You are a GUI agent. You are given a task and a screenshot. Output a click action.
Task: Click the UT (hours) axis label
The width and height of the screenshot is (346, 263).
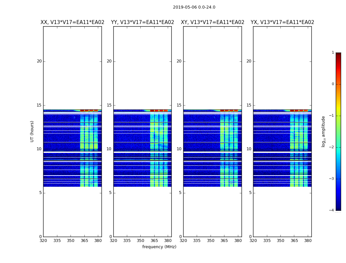[x=32, y=131]
